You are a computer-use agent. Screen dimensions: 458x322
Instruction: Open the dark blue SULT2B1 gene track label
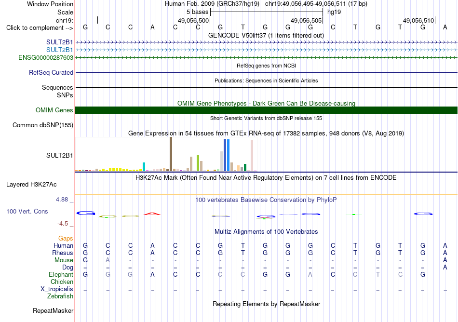[59, 42]
